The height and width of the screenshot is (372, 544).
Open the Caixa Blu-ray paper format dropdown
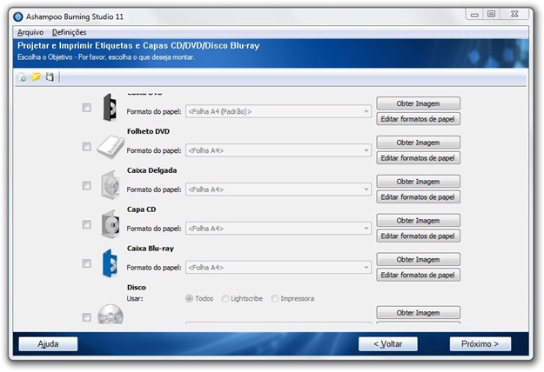coord(279,268)
